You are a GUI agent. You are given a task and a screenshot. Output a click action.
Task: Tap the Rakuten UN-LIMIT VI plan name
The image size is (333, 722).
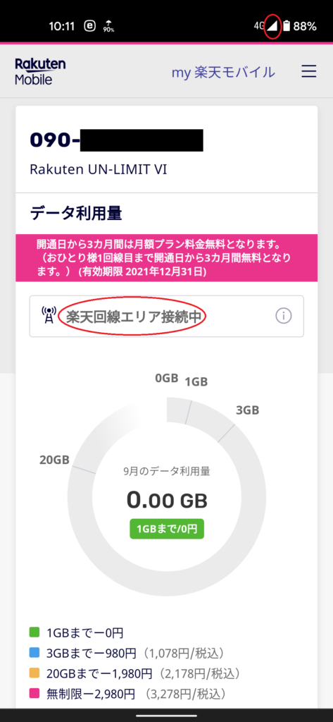[x=99, y=169]
